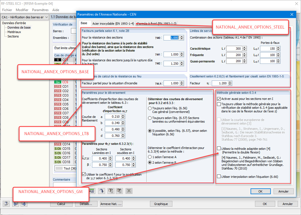
Task: Select 'Données d'entrée' tree root
Action: (x=14, y=23)
